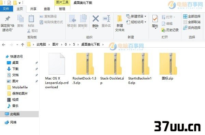
Task: Click 图片 in the address breadcrumb
Action: pyautogui.click(x=55, y=45)
